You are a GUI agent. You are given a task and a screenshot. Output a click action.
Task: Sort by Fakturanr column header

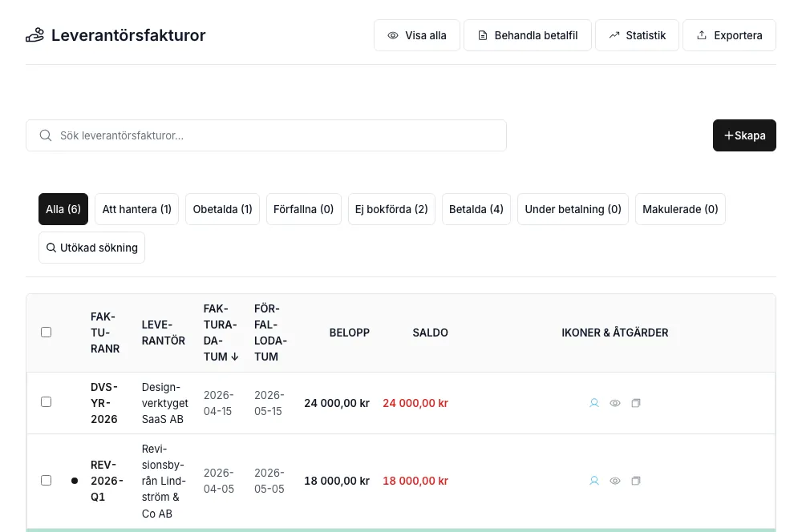point(105,332)
